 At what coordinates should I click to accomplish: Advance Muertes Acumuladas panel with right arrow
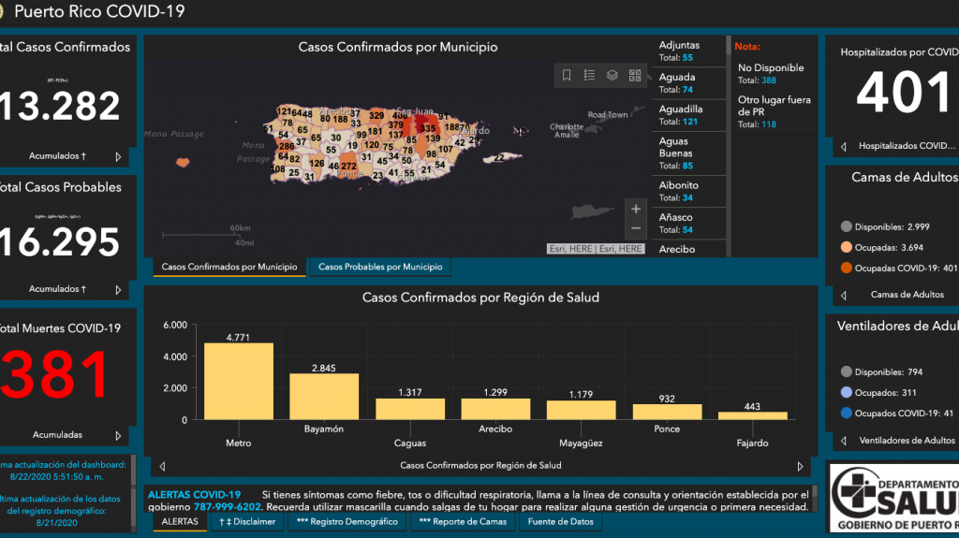tap(118, 435)
